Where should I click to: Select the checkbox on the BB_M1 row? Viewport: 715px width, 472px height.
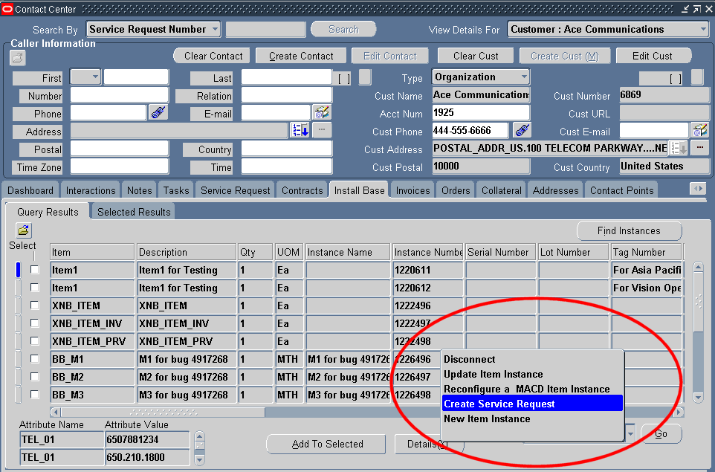(x=34, y=359)
